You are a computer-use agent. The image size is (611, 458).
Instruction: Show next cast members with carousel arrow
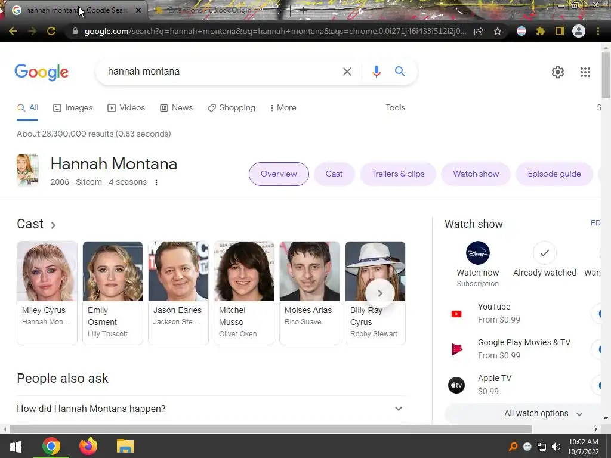tap(380, 293)
